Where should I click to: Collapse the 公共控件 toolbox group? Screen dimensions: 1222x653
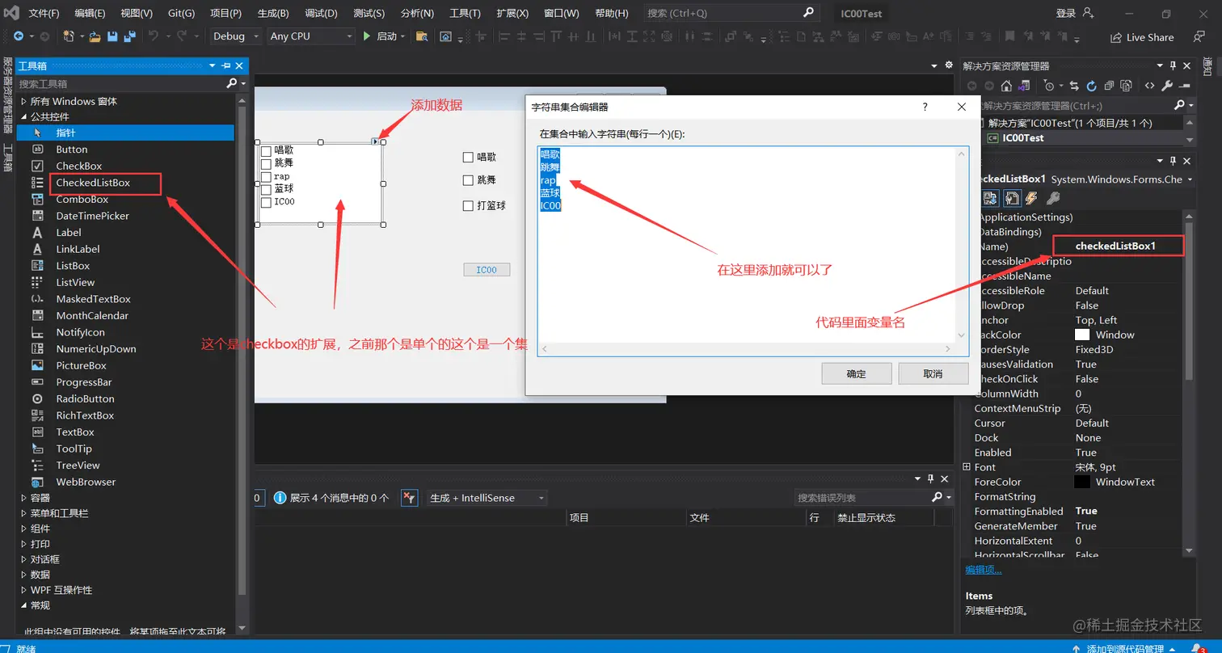pyautogui.click(x=23, y=117)
